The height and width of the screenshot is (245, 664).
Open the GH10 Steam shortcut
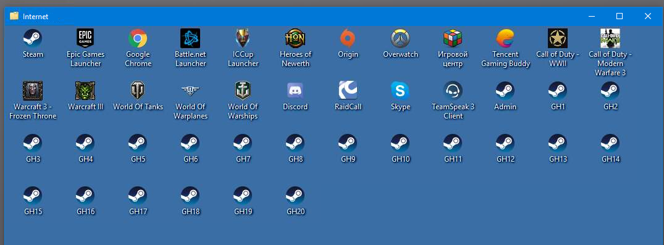pos(400,143)
